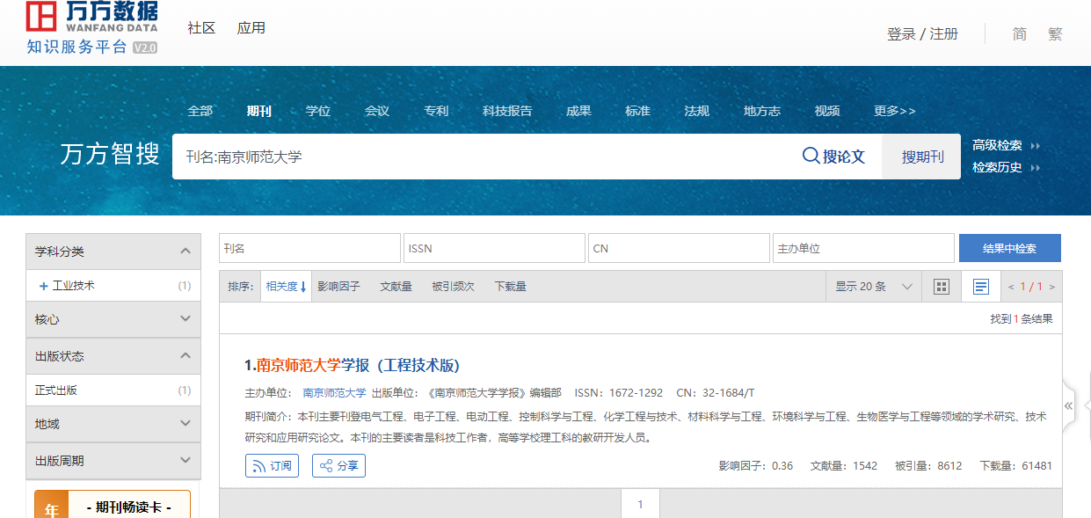The image size is (1091, 518).
Task: Select the 期刊 resource tab
Action: click(x=258, y=111)
